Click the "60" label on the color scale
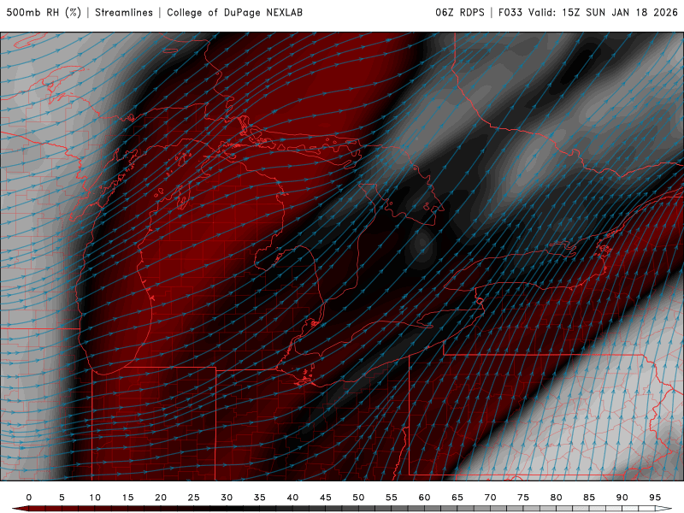This screenshot has width=684, height=513. click(x=424, y=498)
